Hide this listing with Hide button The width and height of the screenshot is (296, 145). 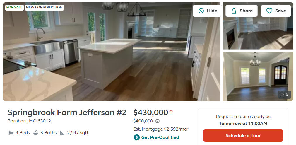tap(207, 11)
